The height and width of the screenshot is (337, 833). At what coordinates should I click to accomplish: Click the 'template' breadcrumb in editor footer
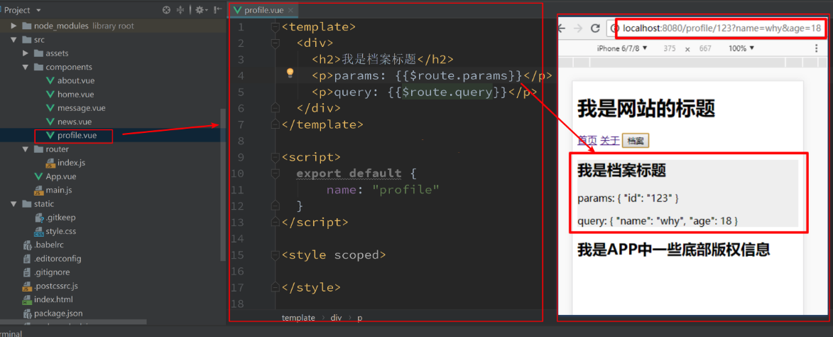(x=298, y=317)
